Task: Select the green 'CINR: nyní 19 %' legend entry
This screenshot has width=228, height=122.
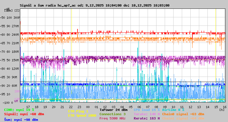Action: pos(19,110)
